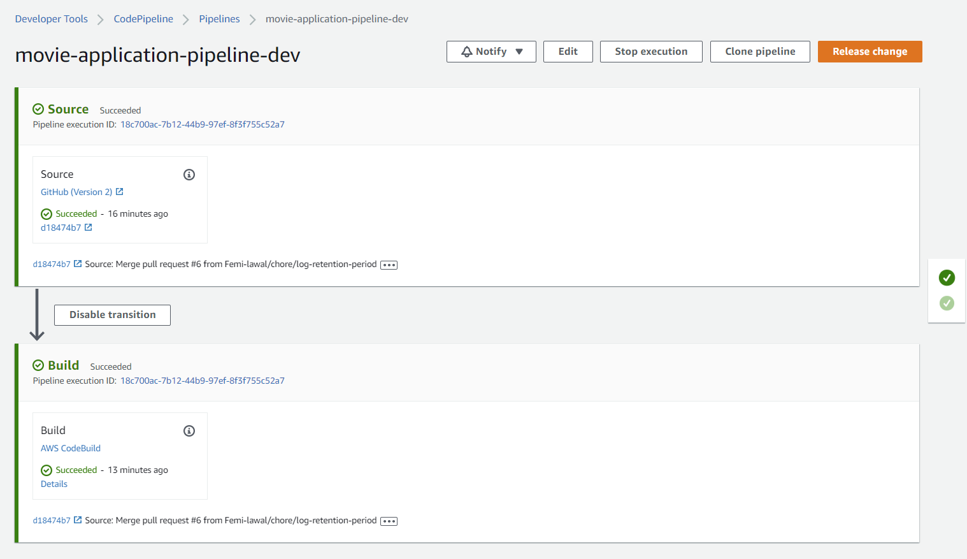Click the movie-application-pipeline-dev page title
967x559 pixels.
157,55
